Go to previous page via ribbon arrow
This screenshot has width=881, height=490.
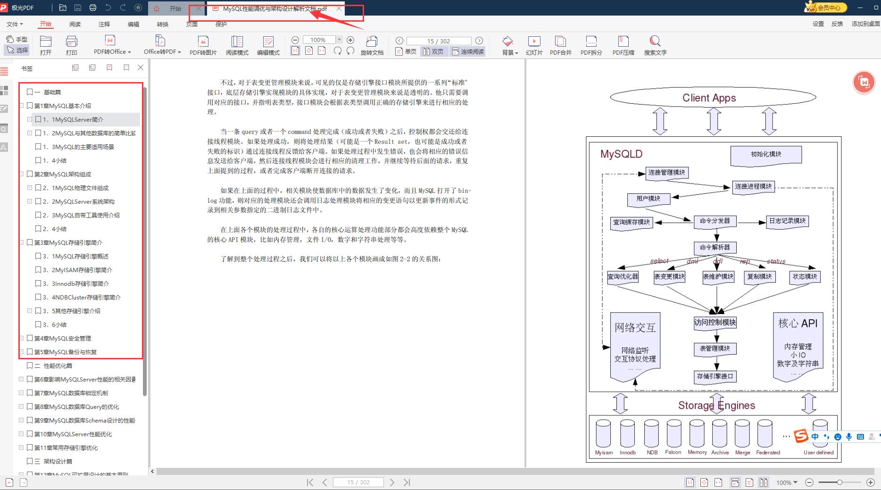click(399, 41)
